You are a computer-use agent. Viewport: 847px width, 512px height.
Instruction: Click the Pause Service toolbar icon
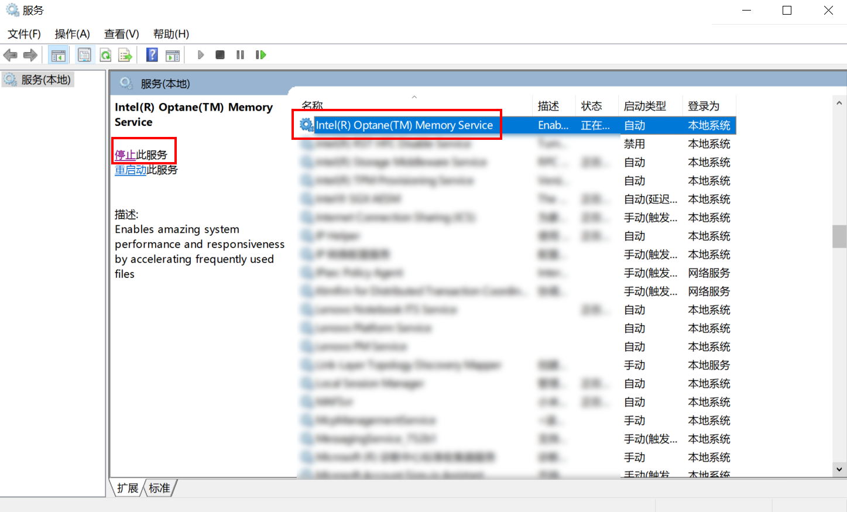pyautogui.click(x=240, y=55)
